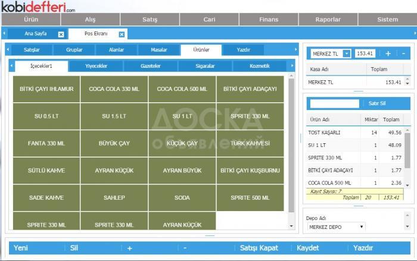The height and width of the screenshot is (261, 417).
Task: Open the MERKEZ TL cash register dropdown
Action: (347, 54)
